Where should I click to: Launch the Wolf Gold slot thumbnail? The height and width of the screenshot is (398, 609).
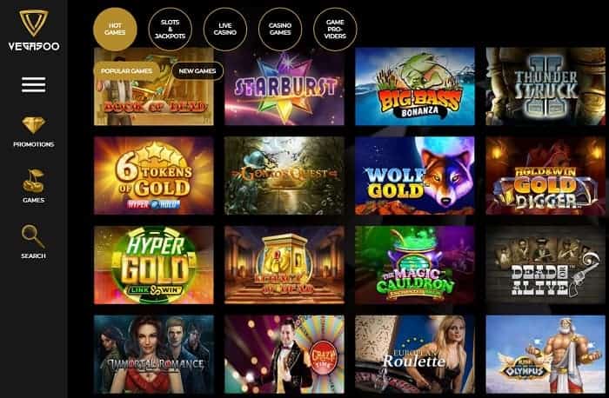coord(415,176)
